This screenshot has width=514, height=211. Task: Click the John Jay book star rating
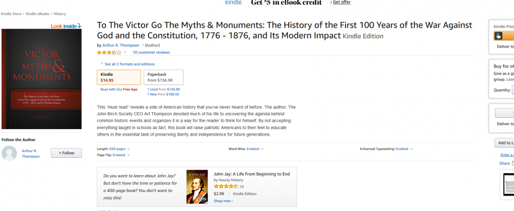click(226, 187)
